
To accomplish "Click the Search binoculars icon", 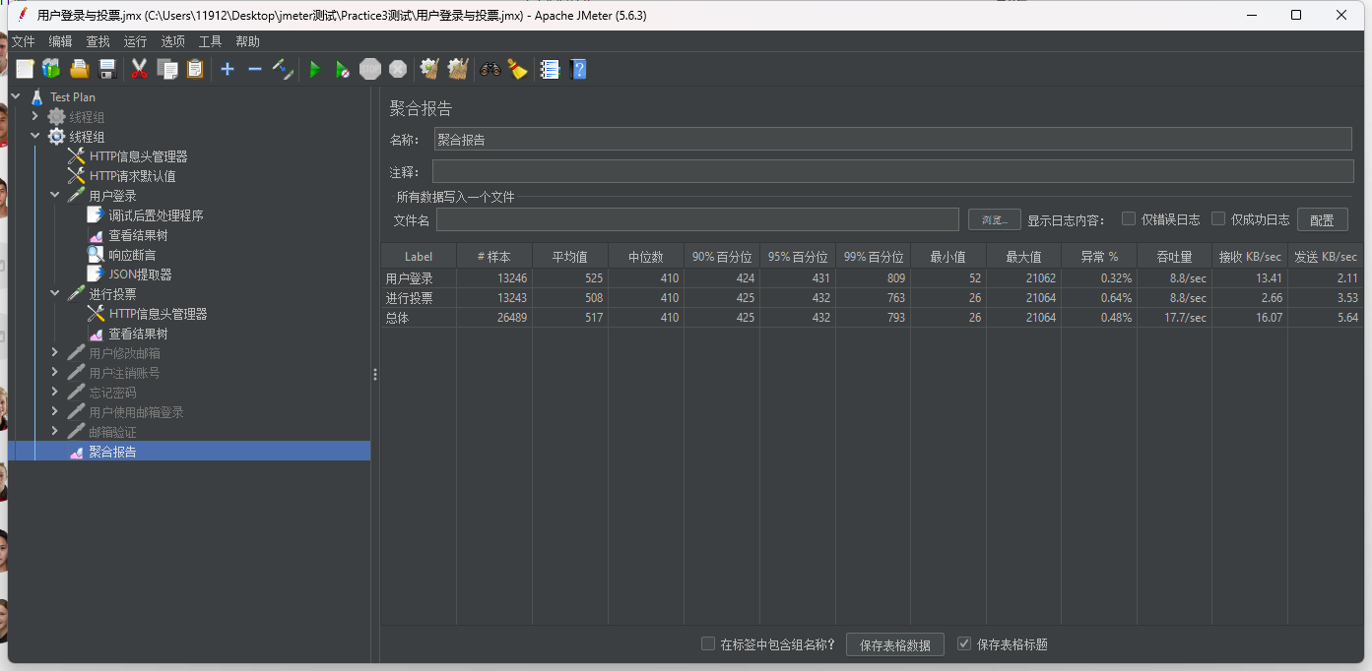I will pyautogui.click(x=490, y=69).
